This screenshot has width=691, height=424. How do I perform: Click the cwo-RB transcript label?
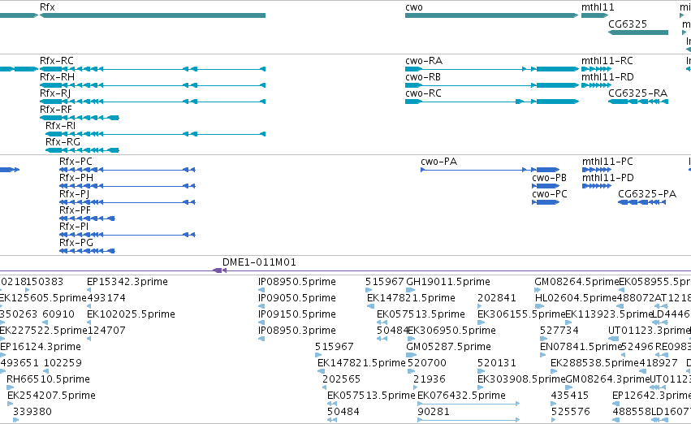pyautogui.click(x=423, y=76)
